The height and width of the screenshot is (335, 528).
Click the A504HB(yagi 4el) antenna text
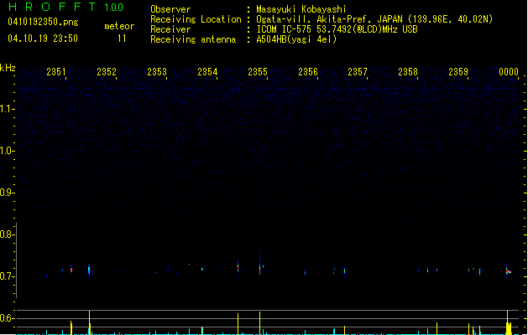(x=296, y=39)
